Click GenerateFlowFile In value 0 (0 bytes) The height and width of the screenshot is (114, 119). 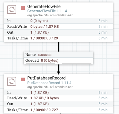pos(39,21)
